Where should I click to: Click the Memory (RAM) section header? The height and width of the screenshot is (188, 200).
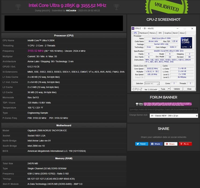coord(64,158)
